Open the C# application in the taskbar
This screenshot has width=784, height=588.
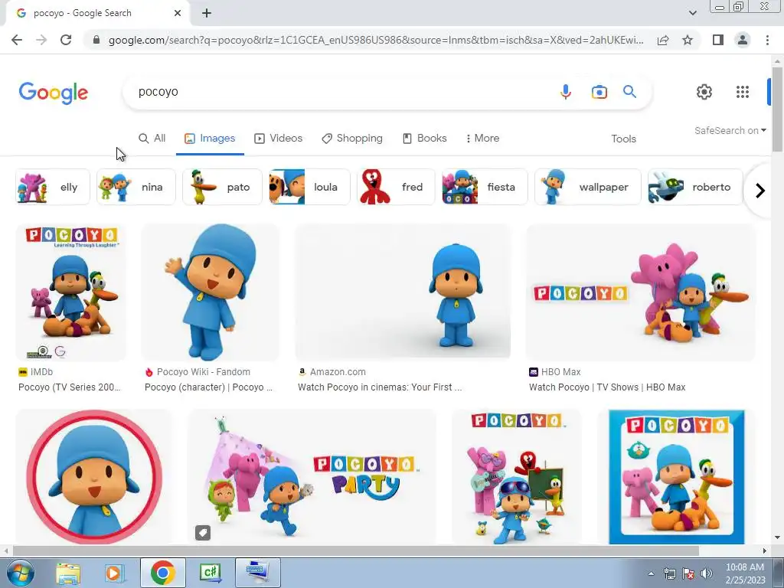210,573
